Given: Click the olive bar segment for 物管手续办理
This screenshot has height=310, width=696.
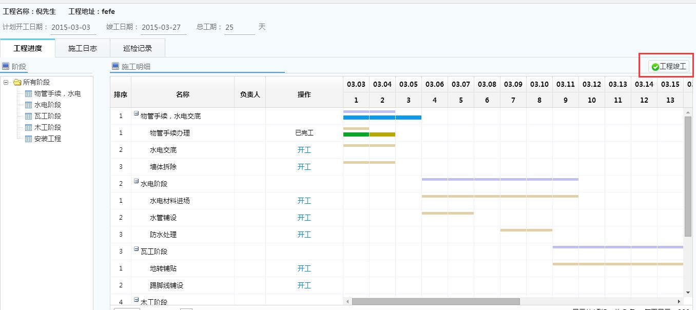Looking at the screenshot, I should click(x=382, y=134).
